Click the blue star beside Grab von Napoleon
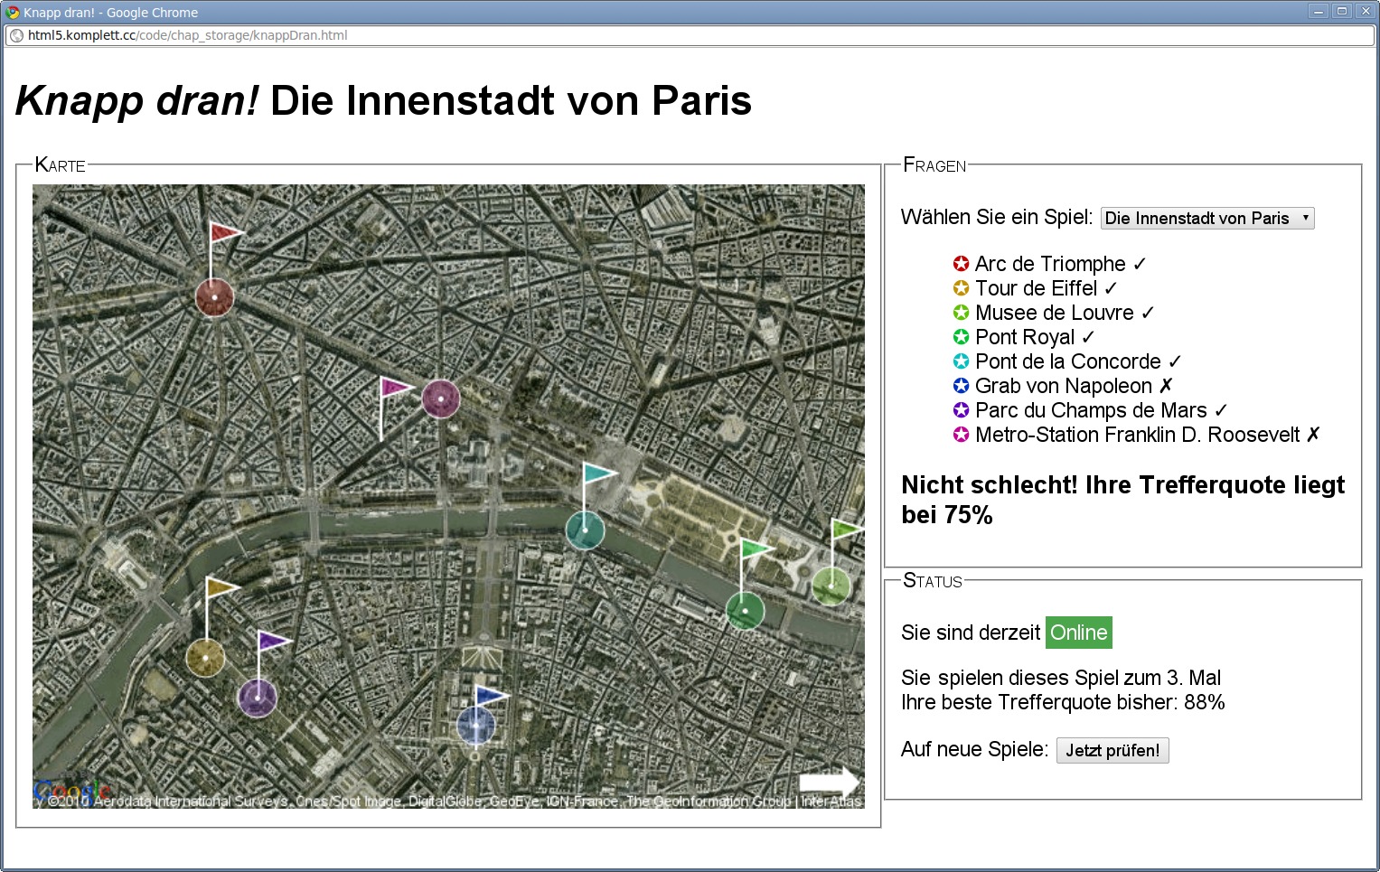The image size is (1380, 872). click(962, 386)
